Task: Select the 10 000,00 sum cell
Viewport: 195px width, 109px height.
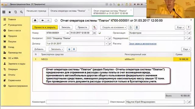Action: tap(182, 59)
